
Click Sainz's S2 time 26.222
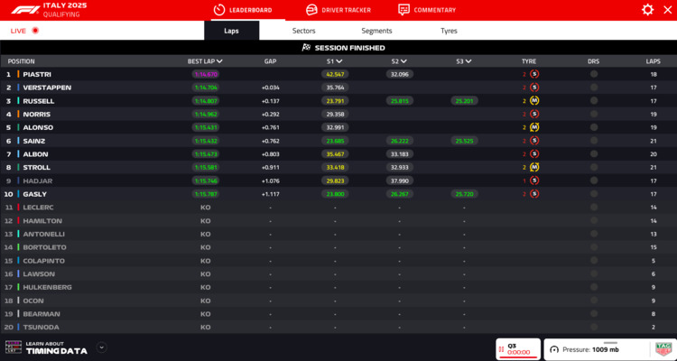(x=399, y=141)
